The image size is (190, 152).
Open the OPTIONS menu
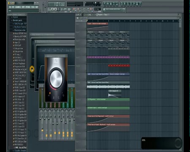(28, 7)
